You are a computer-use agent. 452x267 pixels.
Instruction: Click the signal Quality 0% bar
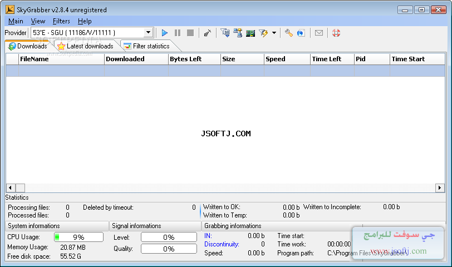tap(169, 249)
